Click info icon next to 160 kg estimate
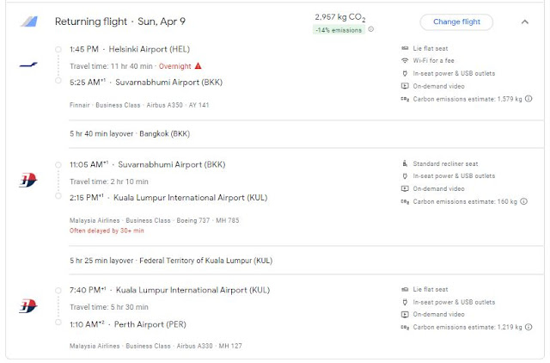This screenshot has width=550, height=363. pos(523,201)
